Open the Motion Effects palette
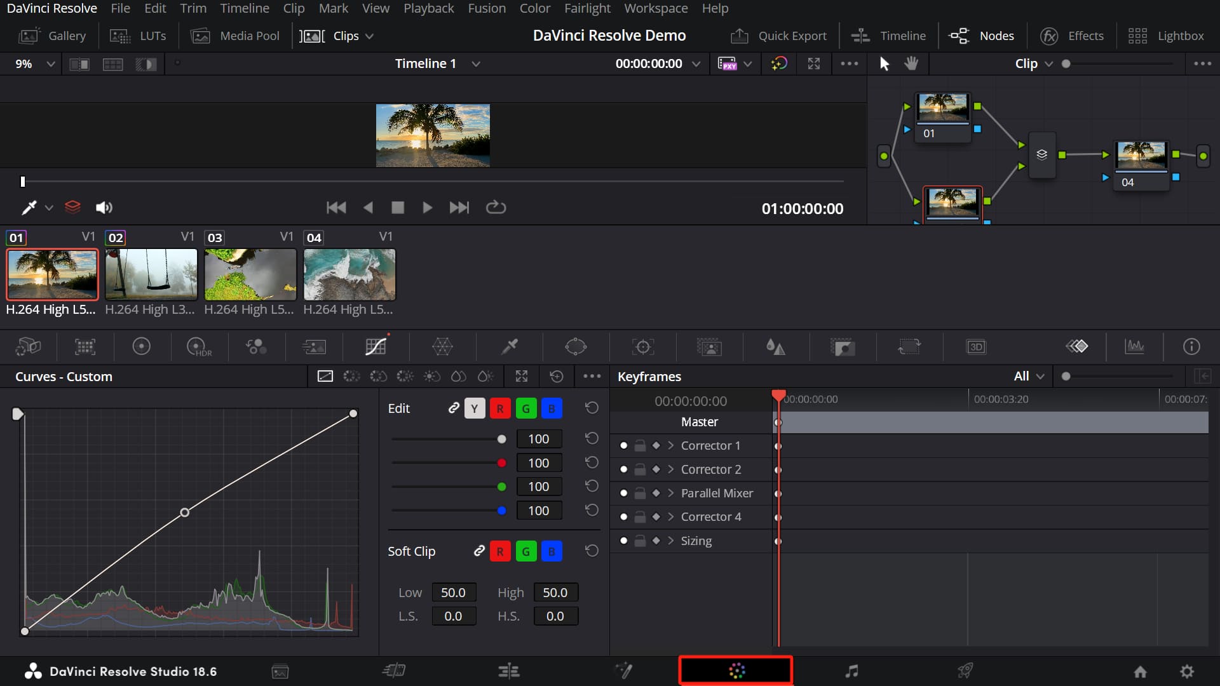Image resolution: width=1220 pixels, height=686 pixels. (314, 347)
